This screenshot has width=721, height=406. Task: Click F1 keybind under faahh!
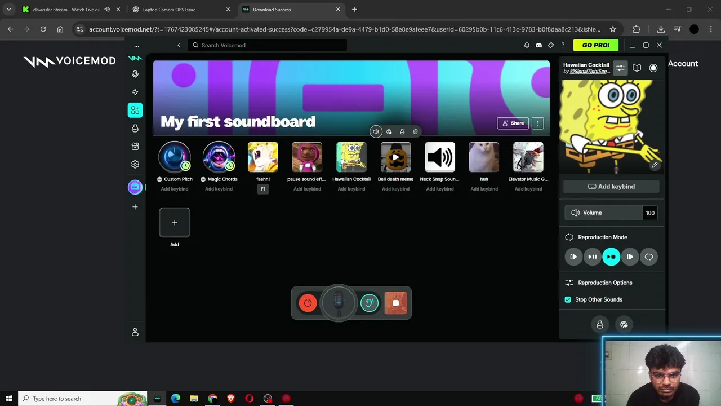point(263,189)
